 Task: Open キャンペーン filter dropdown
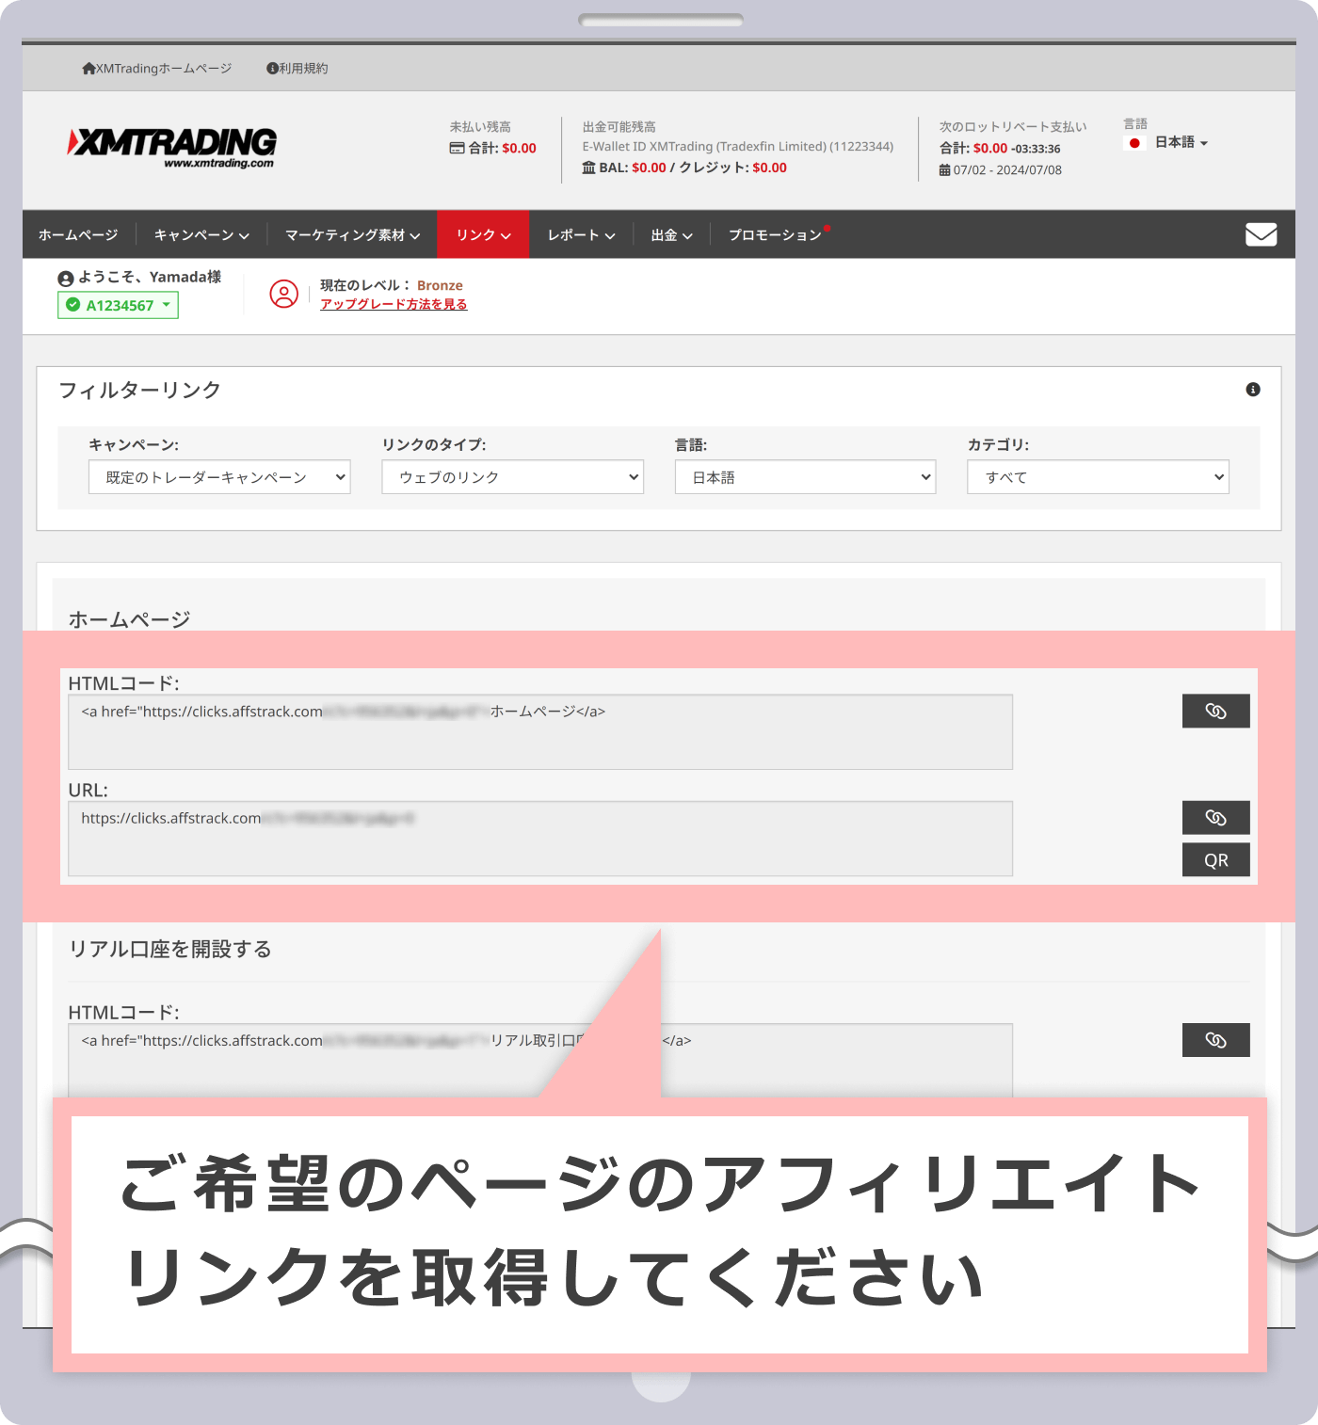219,477
